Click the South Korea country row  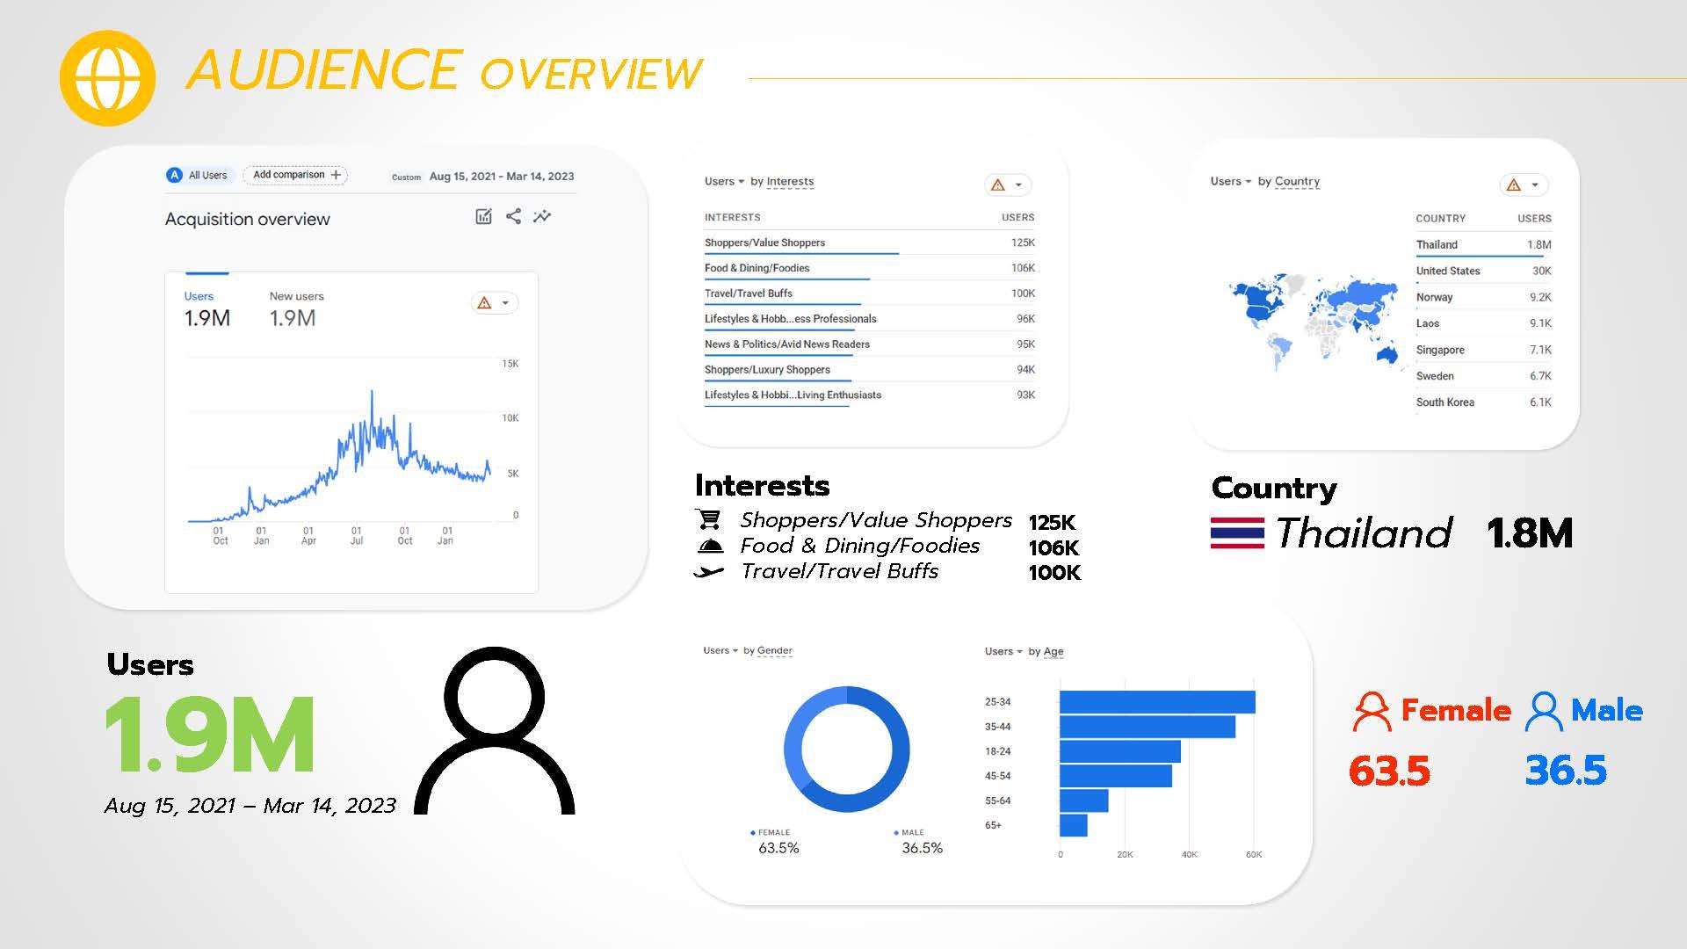(x=1483, y=402)
